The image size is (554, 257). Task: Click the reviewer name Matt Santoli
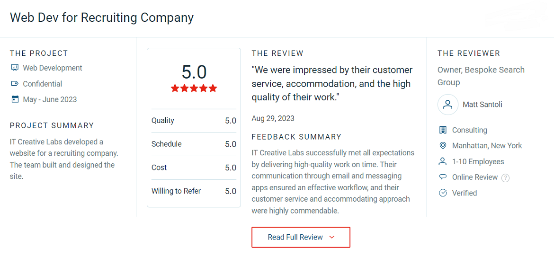click(x=483, y=105)
